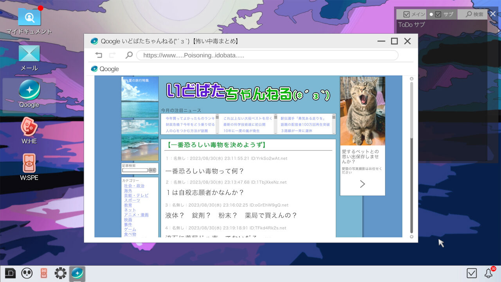Toggle the checkbox icon in the taskbar
Viewport: 501px width, 282px height.
click(x=471, y=273)
